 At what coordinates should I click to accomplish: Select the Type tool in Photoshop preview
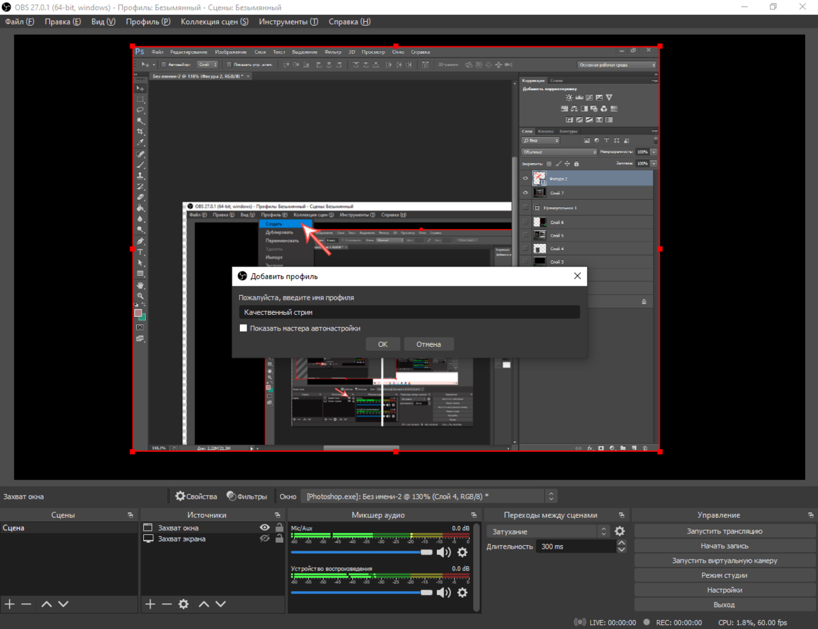140,252
